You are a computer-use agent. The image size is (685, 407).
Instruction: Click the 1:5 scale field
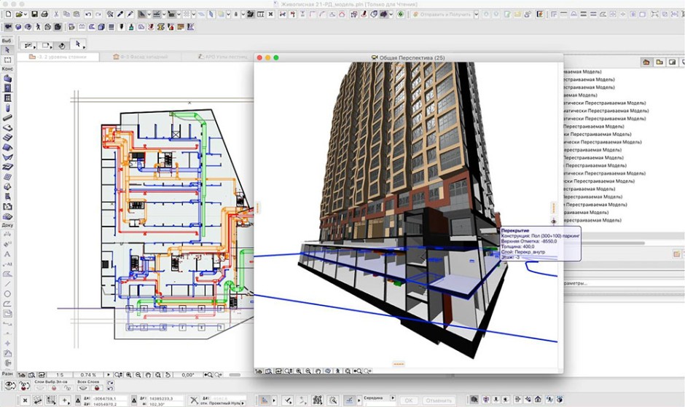(x=60, y=374)
